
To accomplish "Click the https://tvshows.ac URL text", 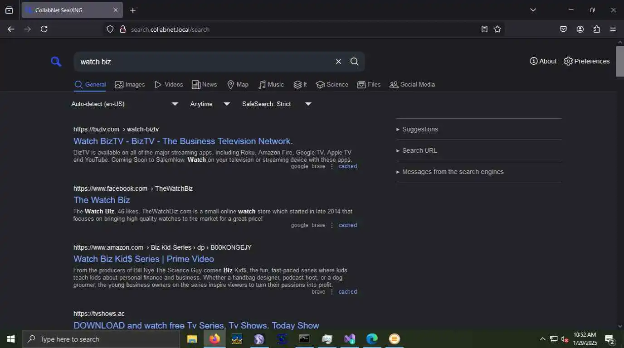I will [x=99, y=314].
